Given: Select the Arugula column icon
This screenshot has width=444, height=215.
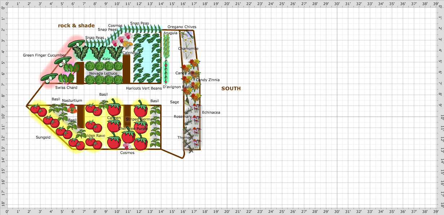Looking at the screenshot, I should pos(167,45).
